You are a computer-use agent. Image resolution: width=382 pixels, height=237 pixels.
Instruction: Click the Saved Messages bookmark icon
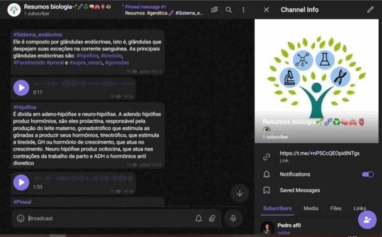267,190
